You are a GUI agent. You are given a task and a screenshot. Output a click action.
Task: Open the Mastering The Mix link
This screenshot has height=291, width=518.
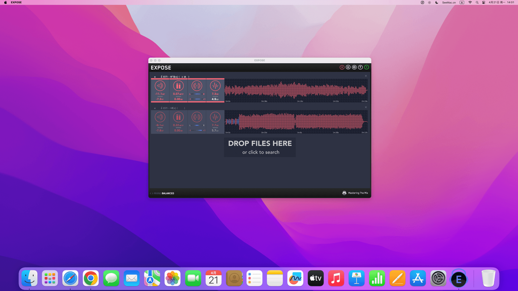coord(355,193)
